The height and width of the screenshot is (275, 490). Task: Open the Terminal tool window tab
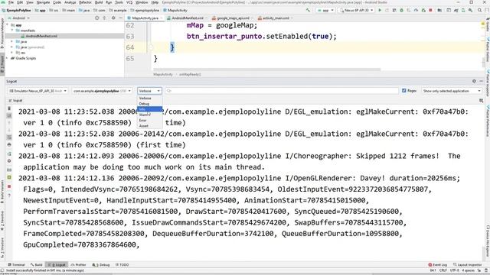tap(16, 265)
